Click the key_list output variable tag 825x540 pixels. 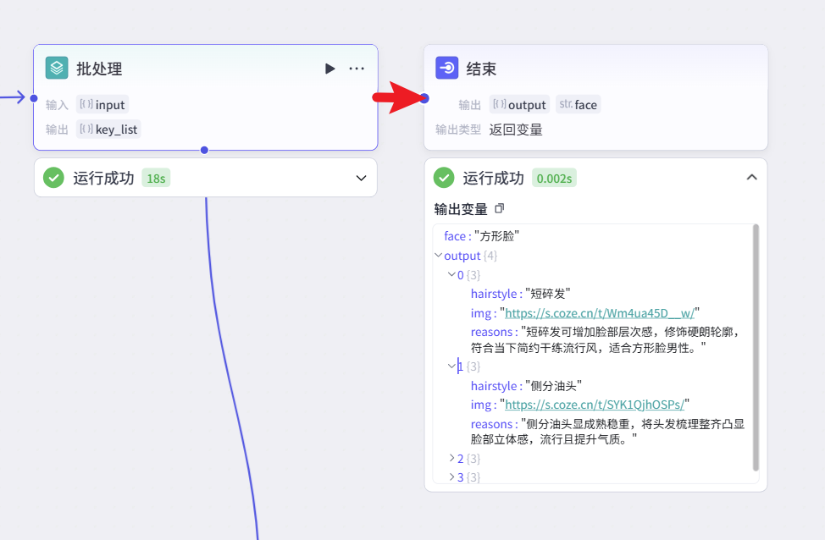(x=108, y=129)
